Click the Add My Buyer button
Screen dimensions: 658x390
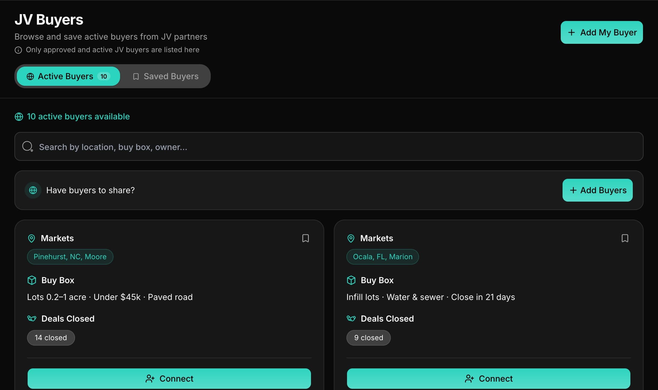coord(602,32)
